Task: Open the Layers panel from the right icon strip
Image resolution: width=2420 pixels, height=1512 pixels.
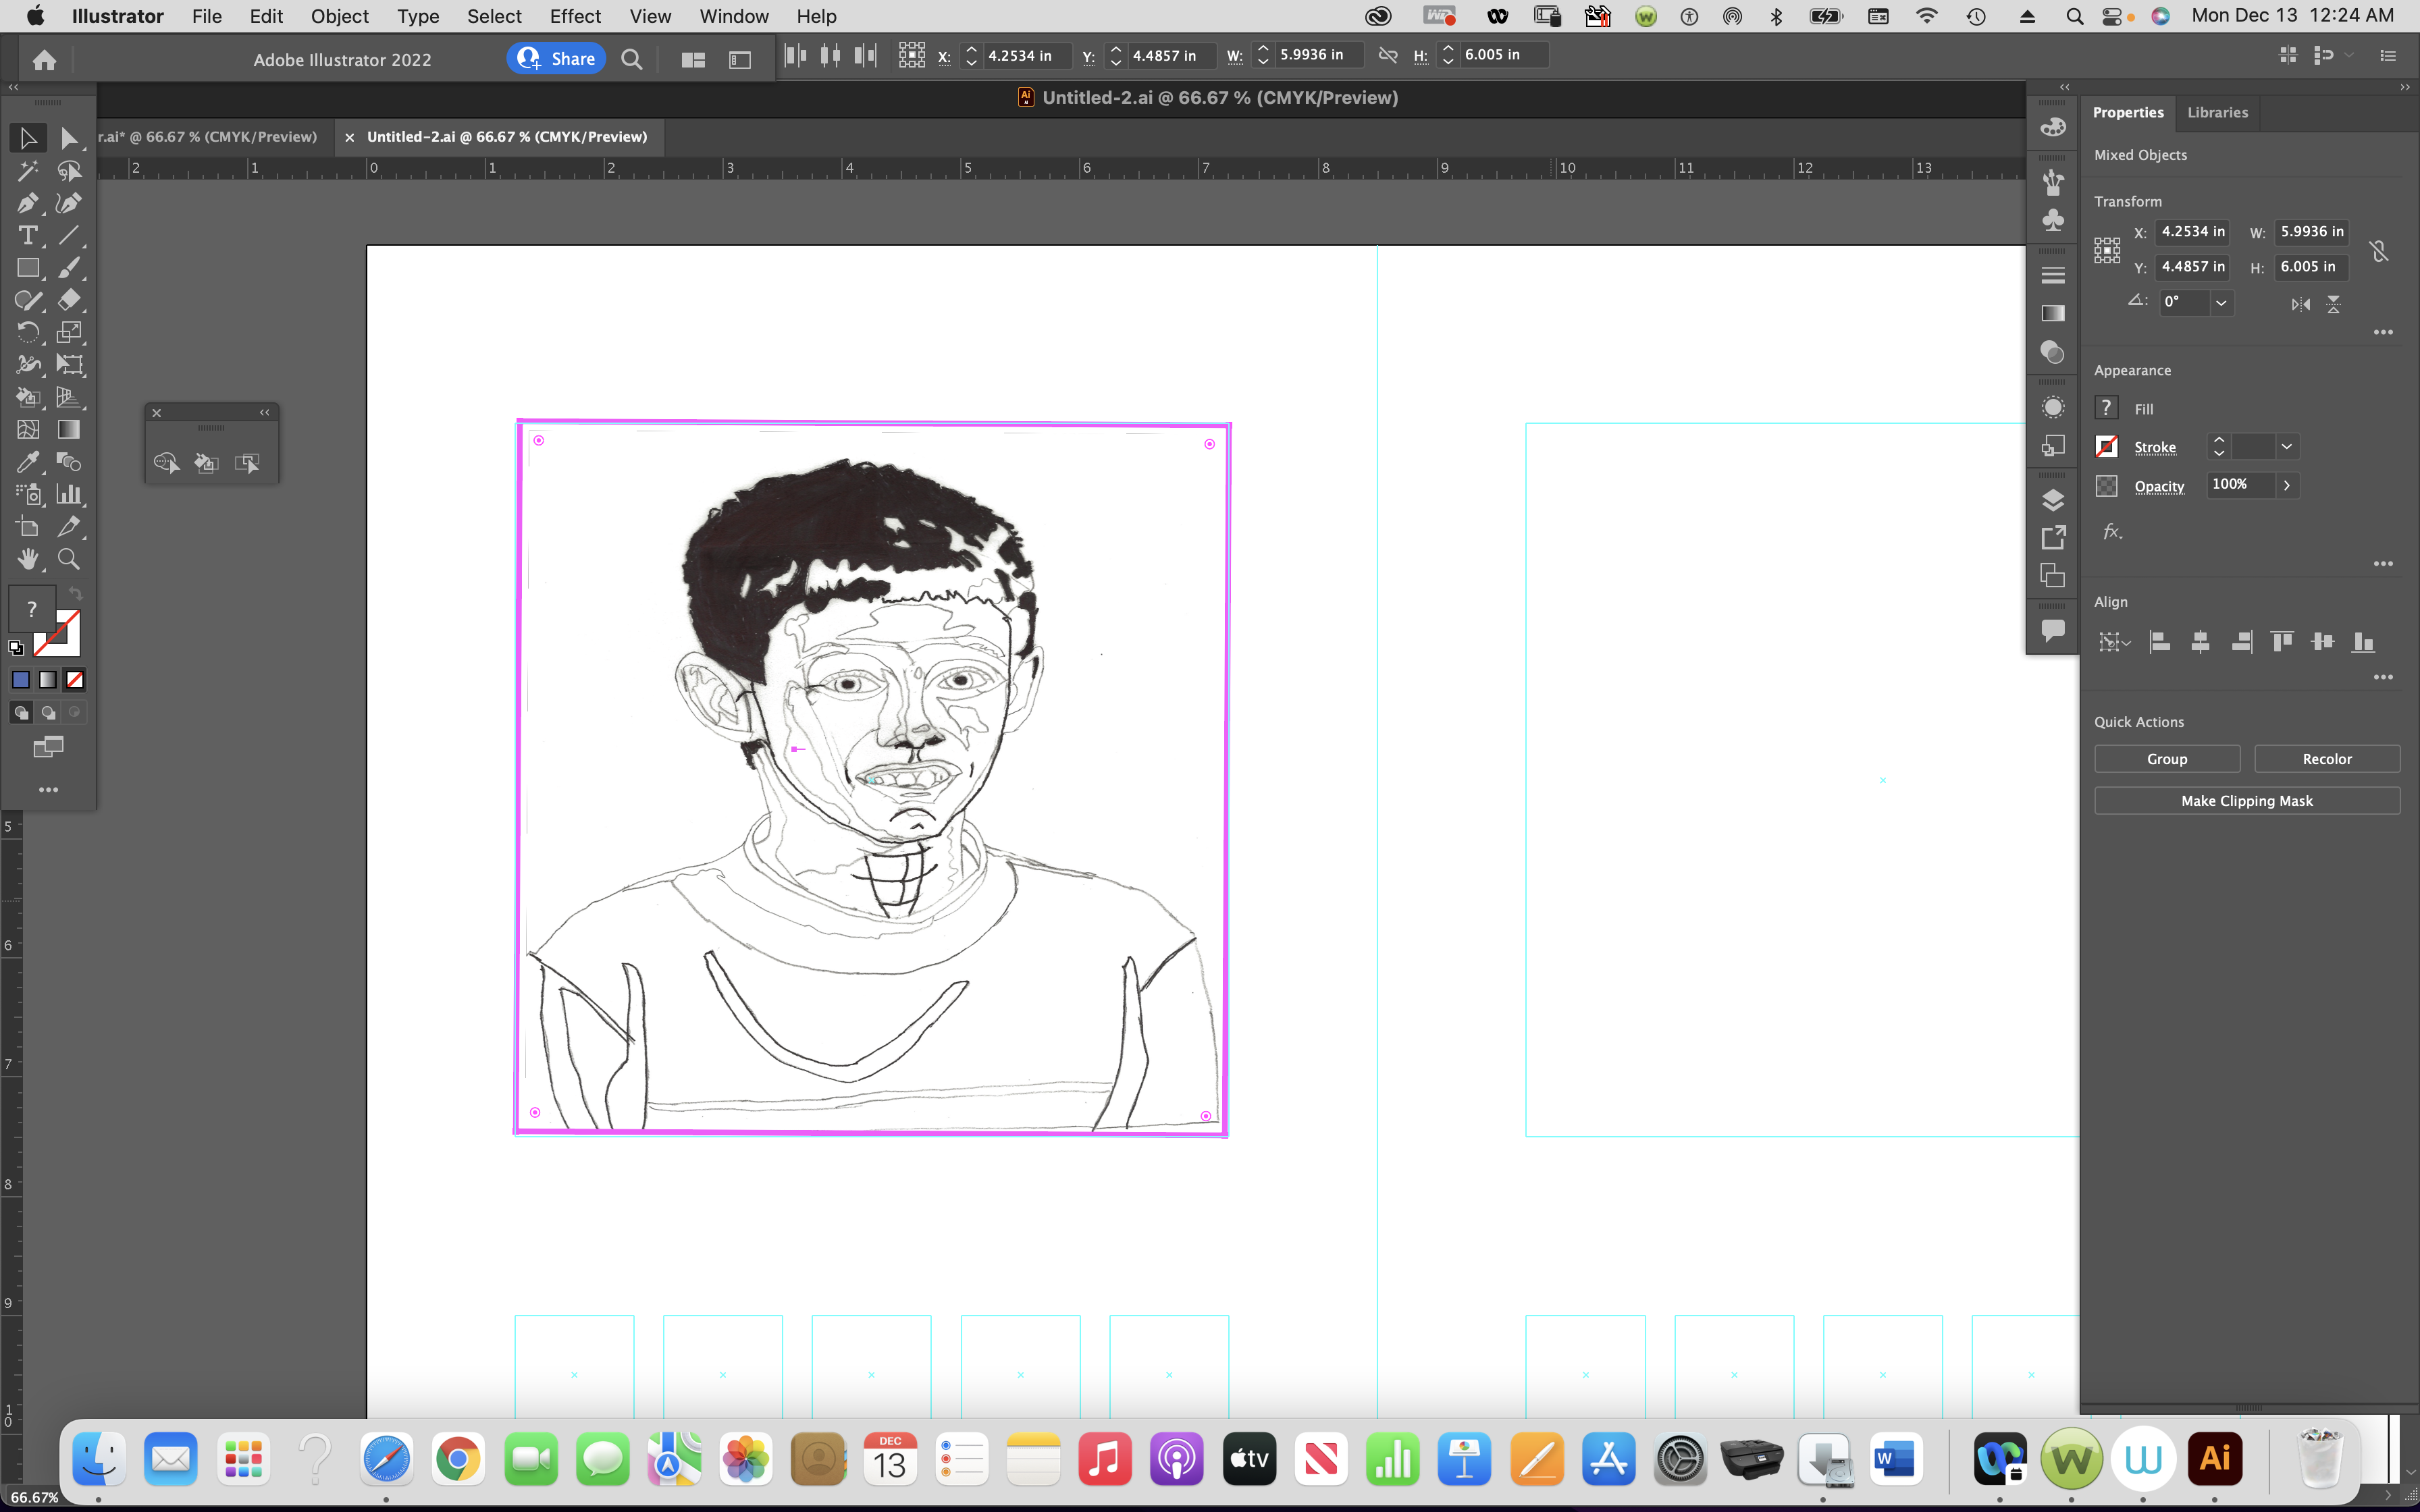Action: tap(2054, 500)
